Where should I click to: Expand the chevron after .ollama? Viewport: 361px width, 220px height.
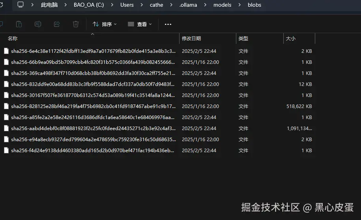tap(205, 5)
